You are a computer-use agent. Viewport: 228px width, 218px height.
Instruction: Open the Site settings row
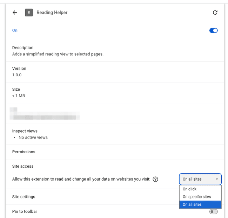115,197
